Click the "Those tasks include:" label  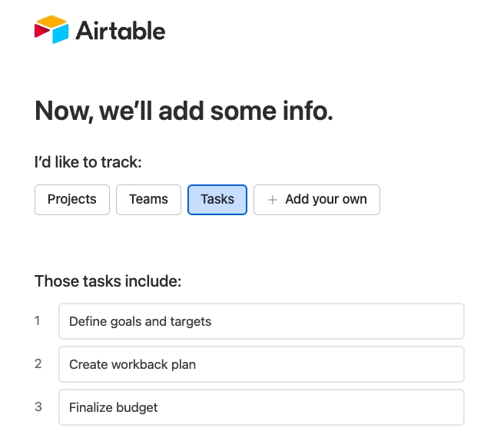[108, 281]
